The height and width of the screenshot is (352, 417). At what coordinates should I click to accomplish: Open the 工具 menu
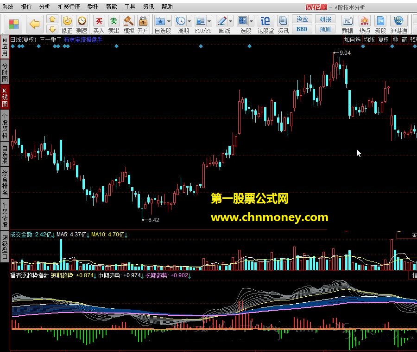pos(130,7)
